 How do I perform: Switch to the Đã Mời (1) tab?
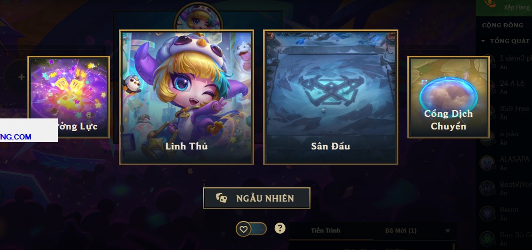point(400,231)
